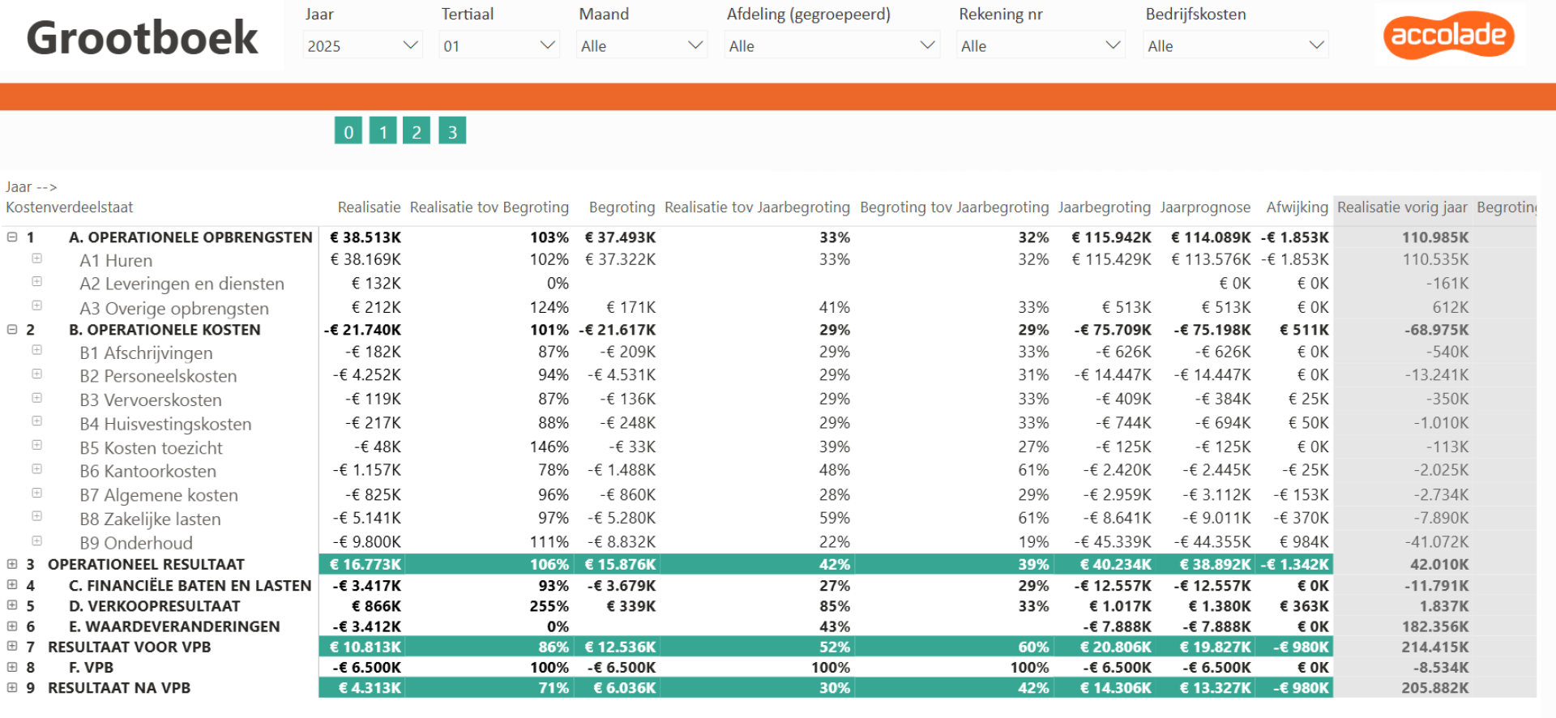Open the Afdeling (gegroepeerd) dropdown
Viewport: 1556px width, 718px height.
coord(831,45)
